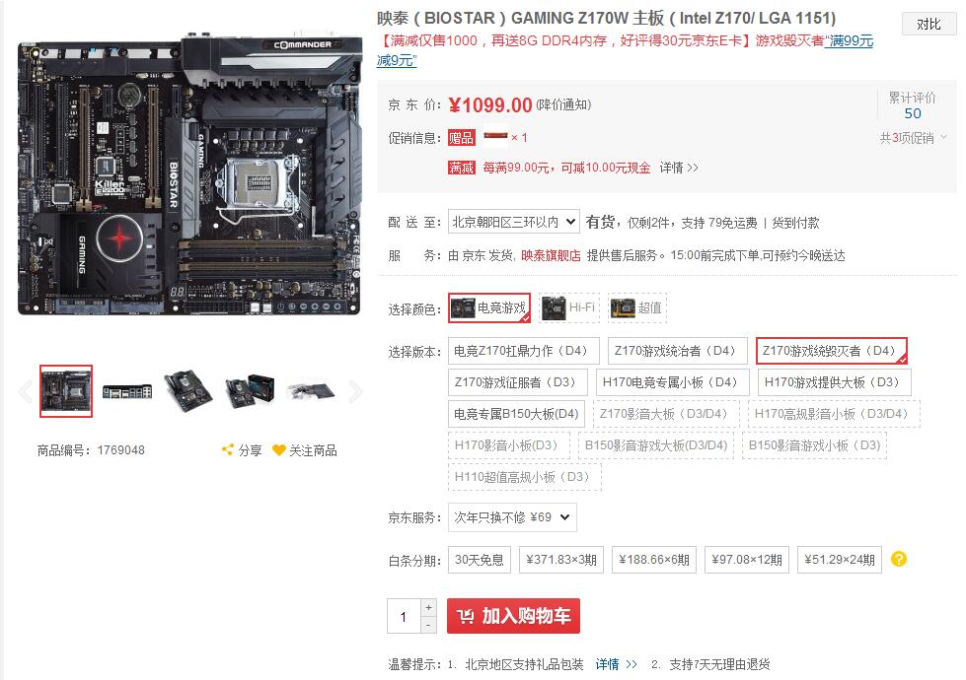Increase quantity with the plus stepper

tap(429, 607)
